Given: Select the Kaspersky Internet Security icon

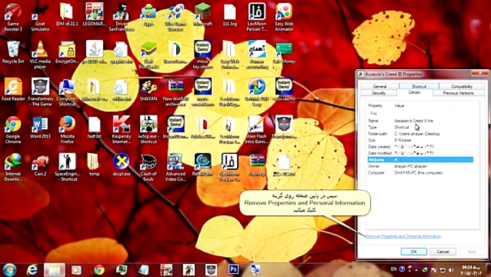Looking at the screenshot, I should pyautogui.click(x=121, y=130).
